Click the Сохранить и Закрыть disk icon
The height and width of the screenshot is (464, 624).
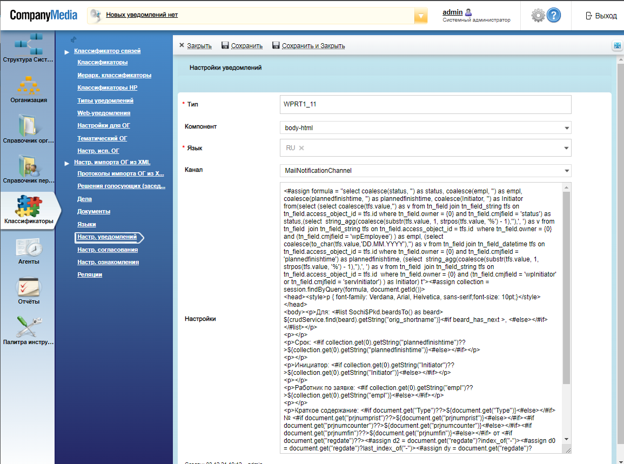coord(276,45)
